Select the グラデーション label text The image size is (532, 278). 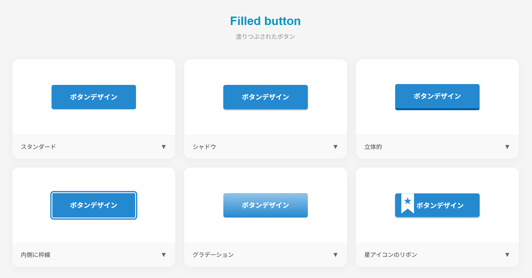pyautogui.click(x=213, y=255)
